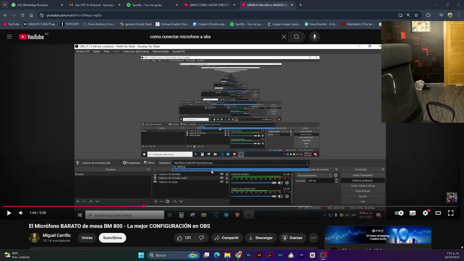Image resolution: width=464 pixels, height=261 pixels.
Task: Like the video with thumbs up
Action: [x=184, y=238]
